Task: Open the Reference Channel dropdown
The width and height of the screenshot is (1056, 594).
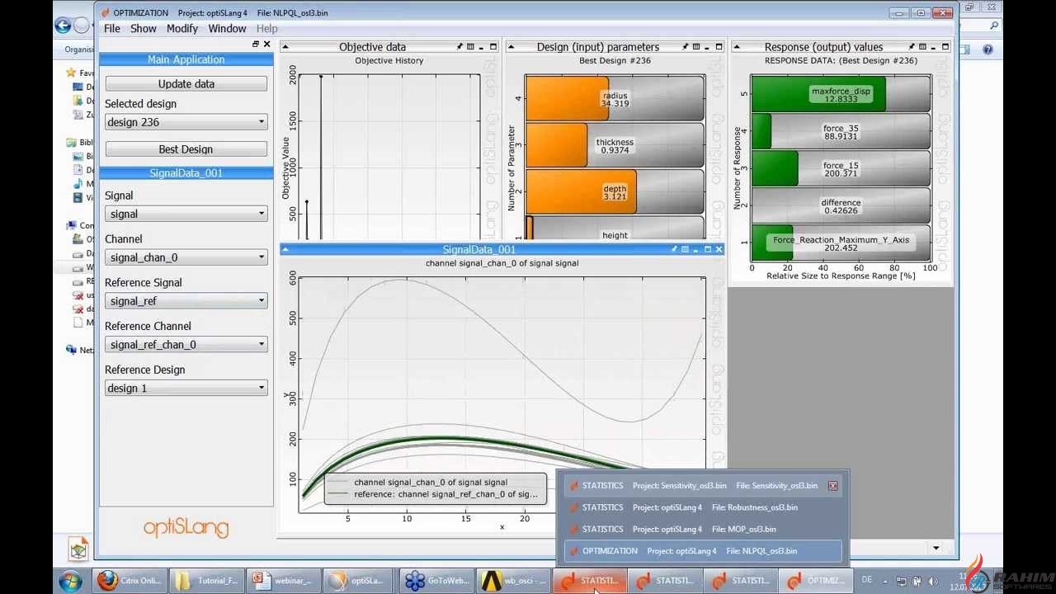Action: [x=186, y=345]
